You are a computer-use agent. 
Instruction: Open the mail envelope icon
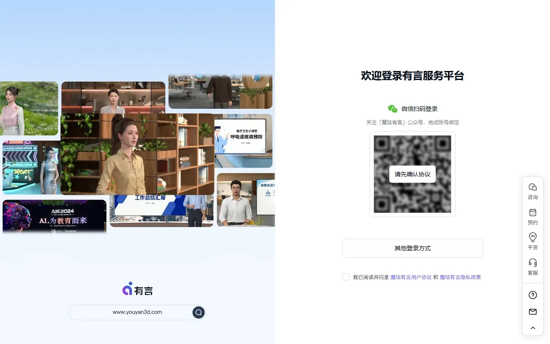532,312
